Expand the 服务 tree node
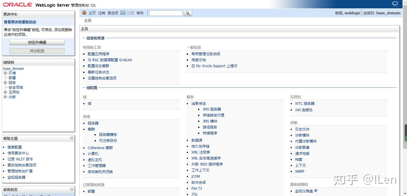 click(5, 82)
